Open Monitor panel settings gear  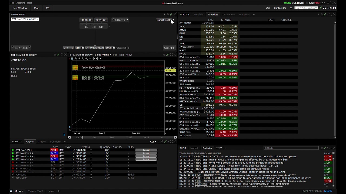(321, 15)
